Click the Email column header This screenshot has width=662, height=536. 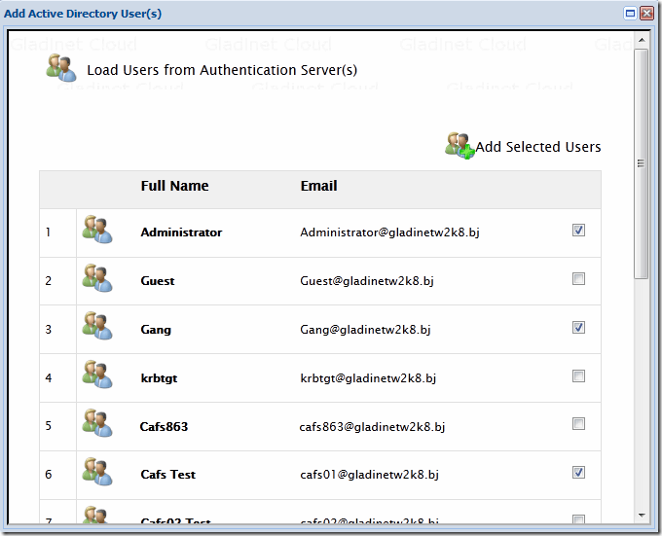point(318,186)
